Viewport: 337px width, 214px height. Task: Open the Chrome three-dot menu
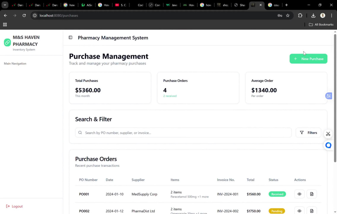[331, 16]
